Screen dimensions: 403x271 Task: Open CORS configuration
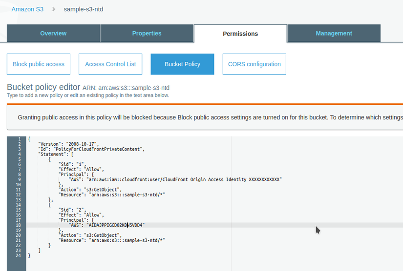pyautogui.click(x=254, y=64)
